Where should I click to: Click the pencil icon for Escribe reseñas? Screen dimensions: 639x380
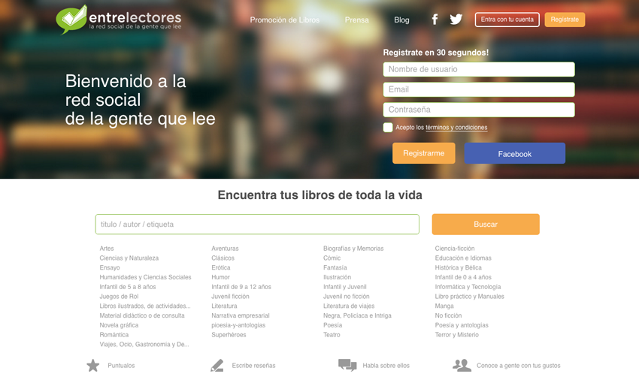coord(217,365)
